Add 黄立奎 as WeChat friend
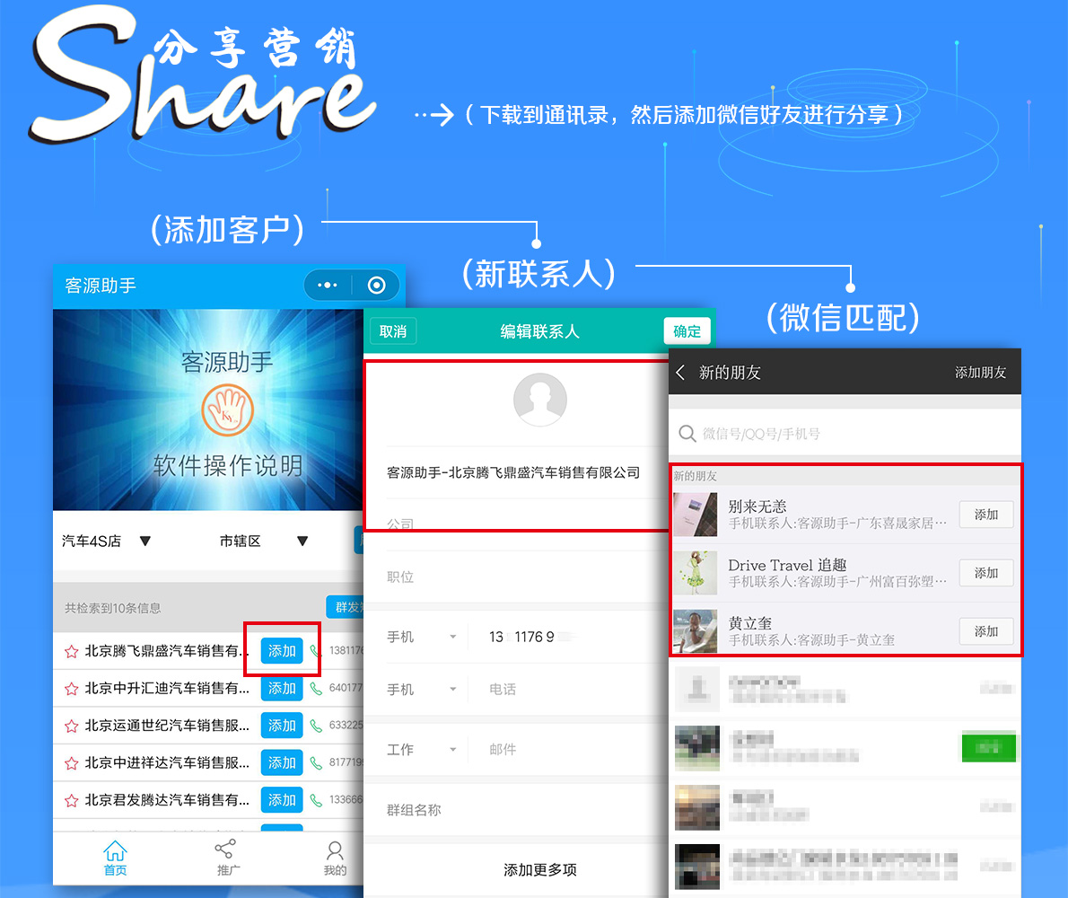 pyautogui.click(x=985, y=631)
